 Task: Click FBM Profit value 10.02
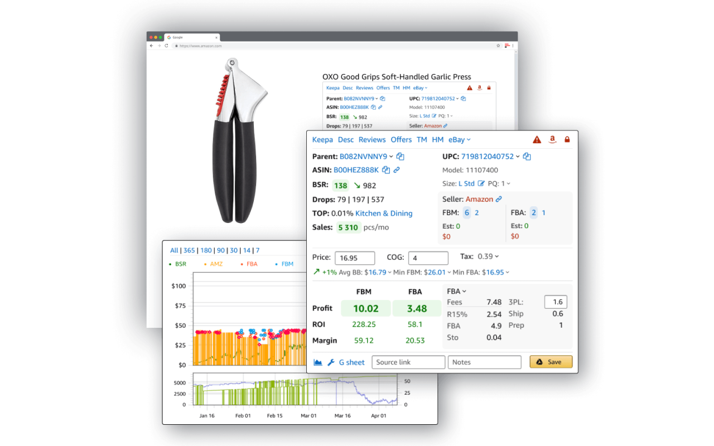pyautogui.click(x=366, y=308)
